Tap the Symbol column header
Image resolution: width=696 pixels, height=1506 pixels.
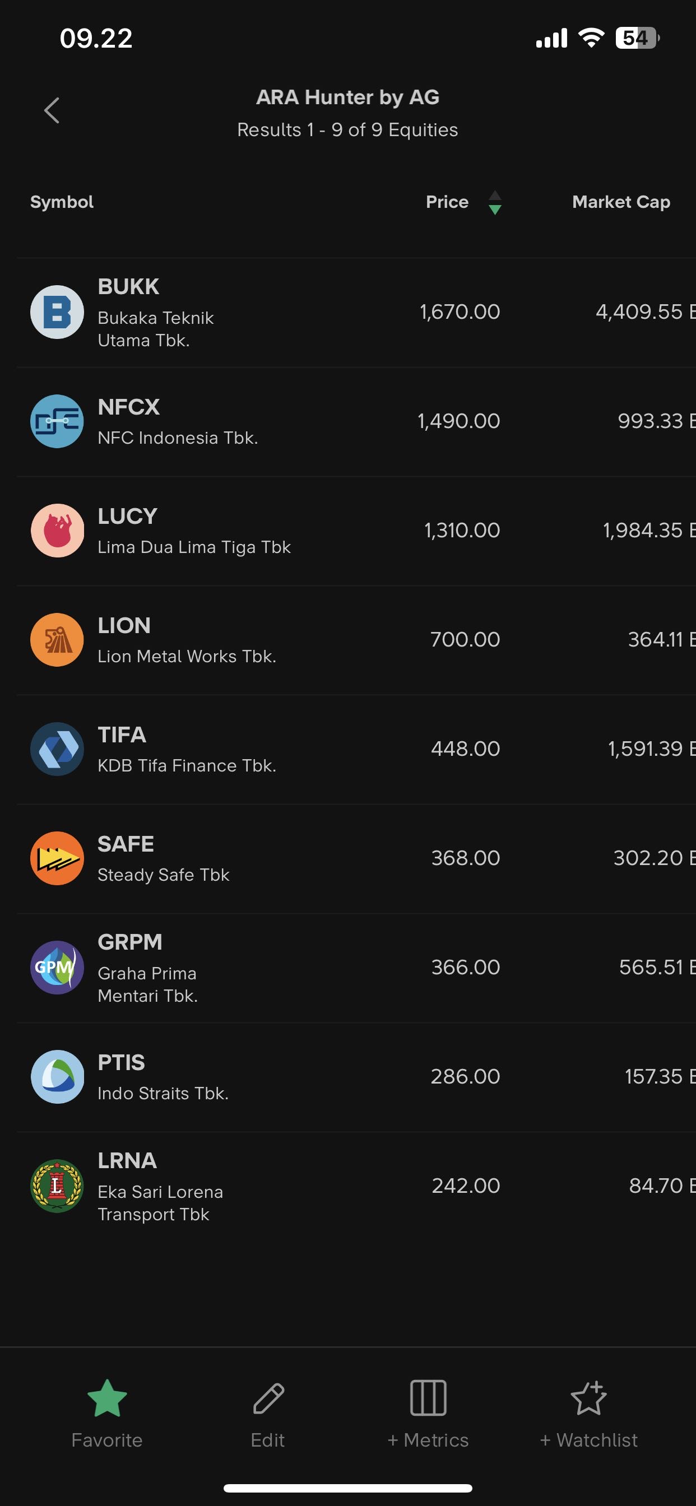coord(62,202)
